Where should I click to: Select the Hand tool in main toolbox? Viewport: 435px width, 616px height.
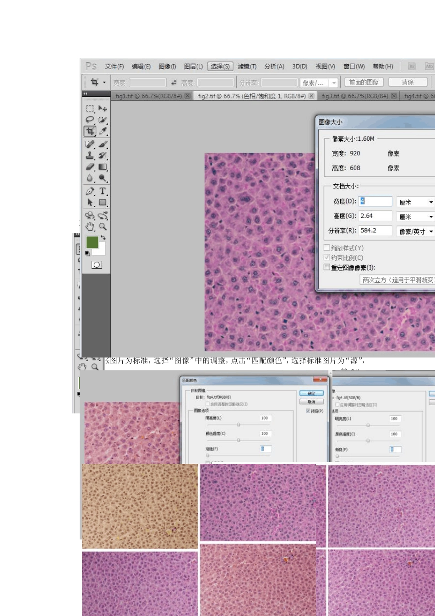click(90, 226)
